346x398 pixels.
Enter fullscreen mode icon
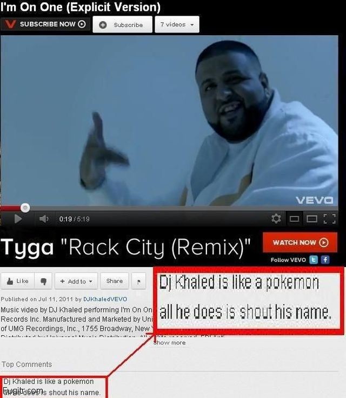click(330, 219)
